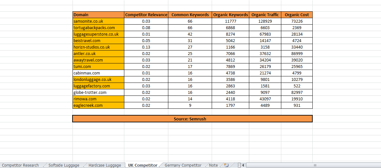The width and height of the screenshot is (381, 168).
Task: Select common keywords value 9
Action: [190, 105]
